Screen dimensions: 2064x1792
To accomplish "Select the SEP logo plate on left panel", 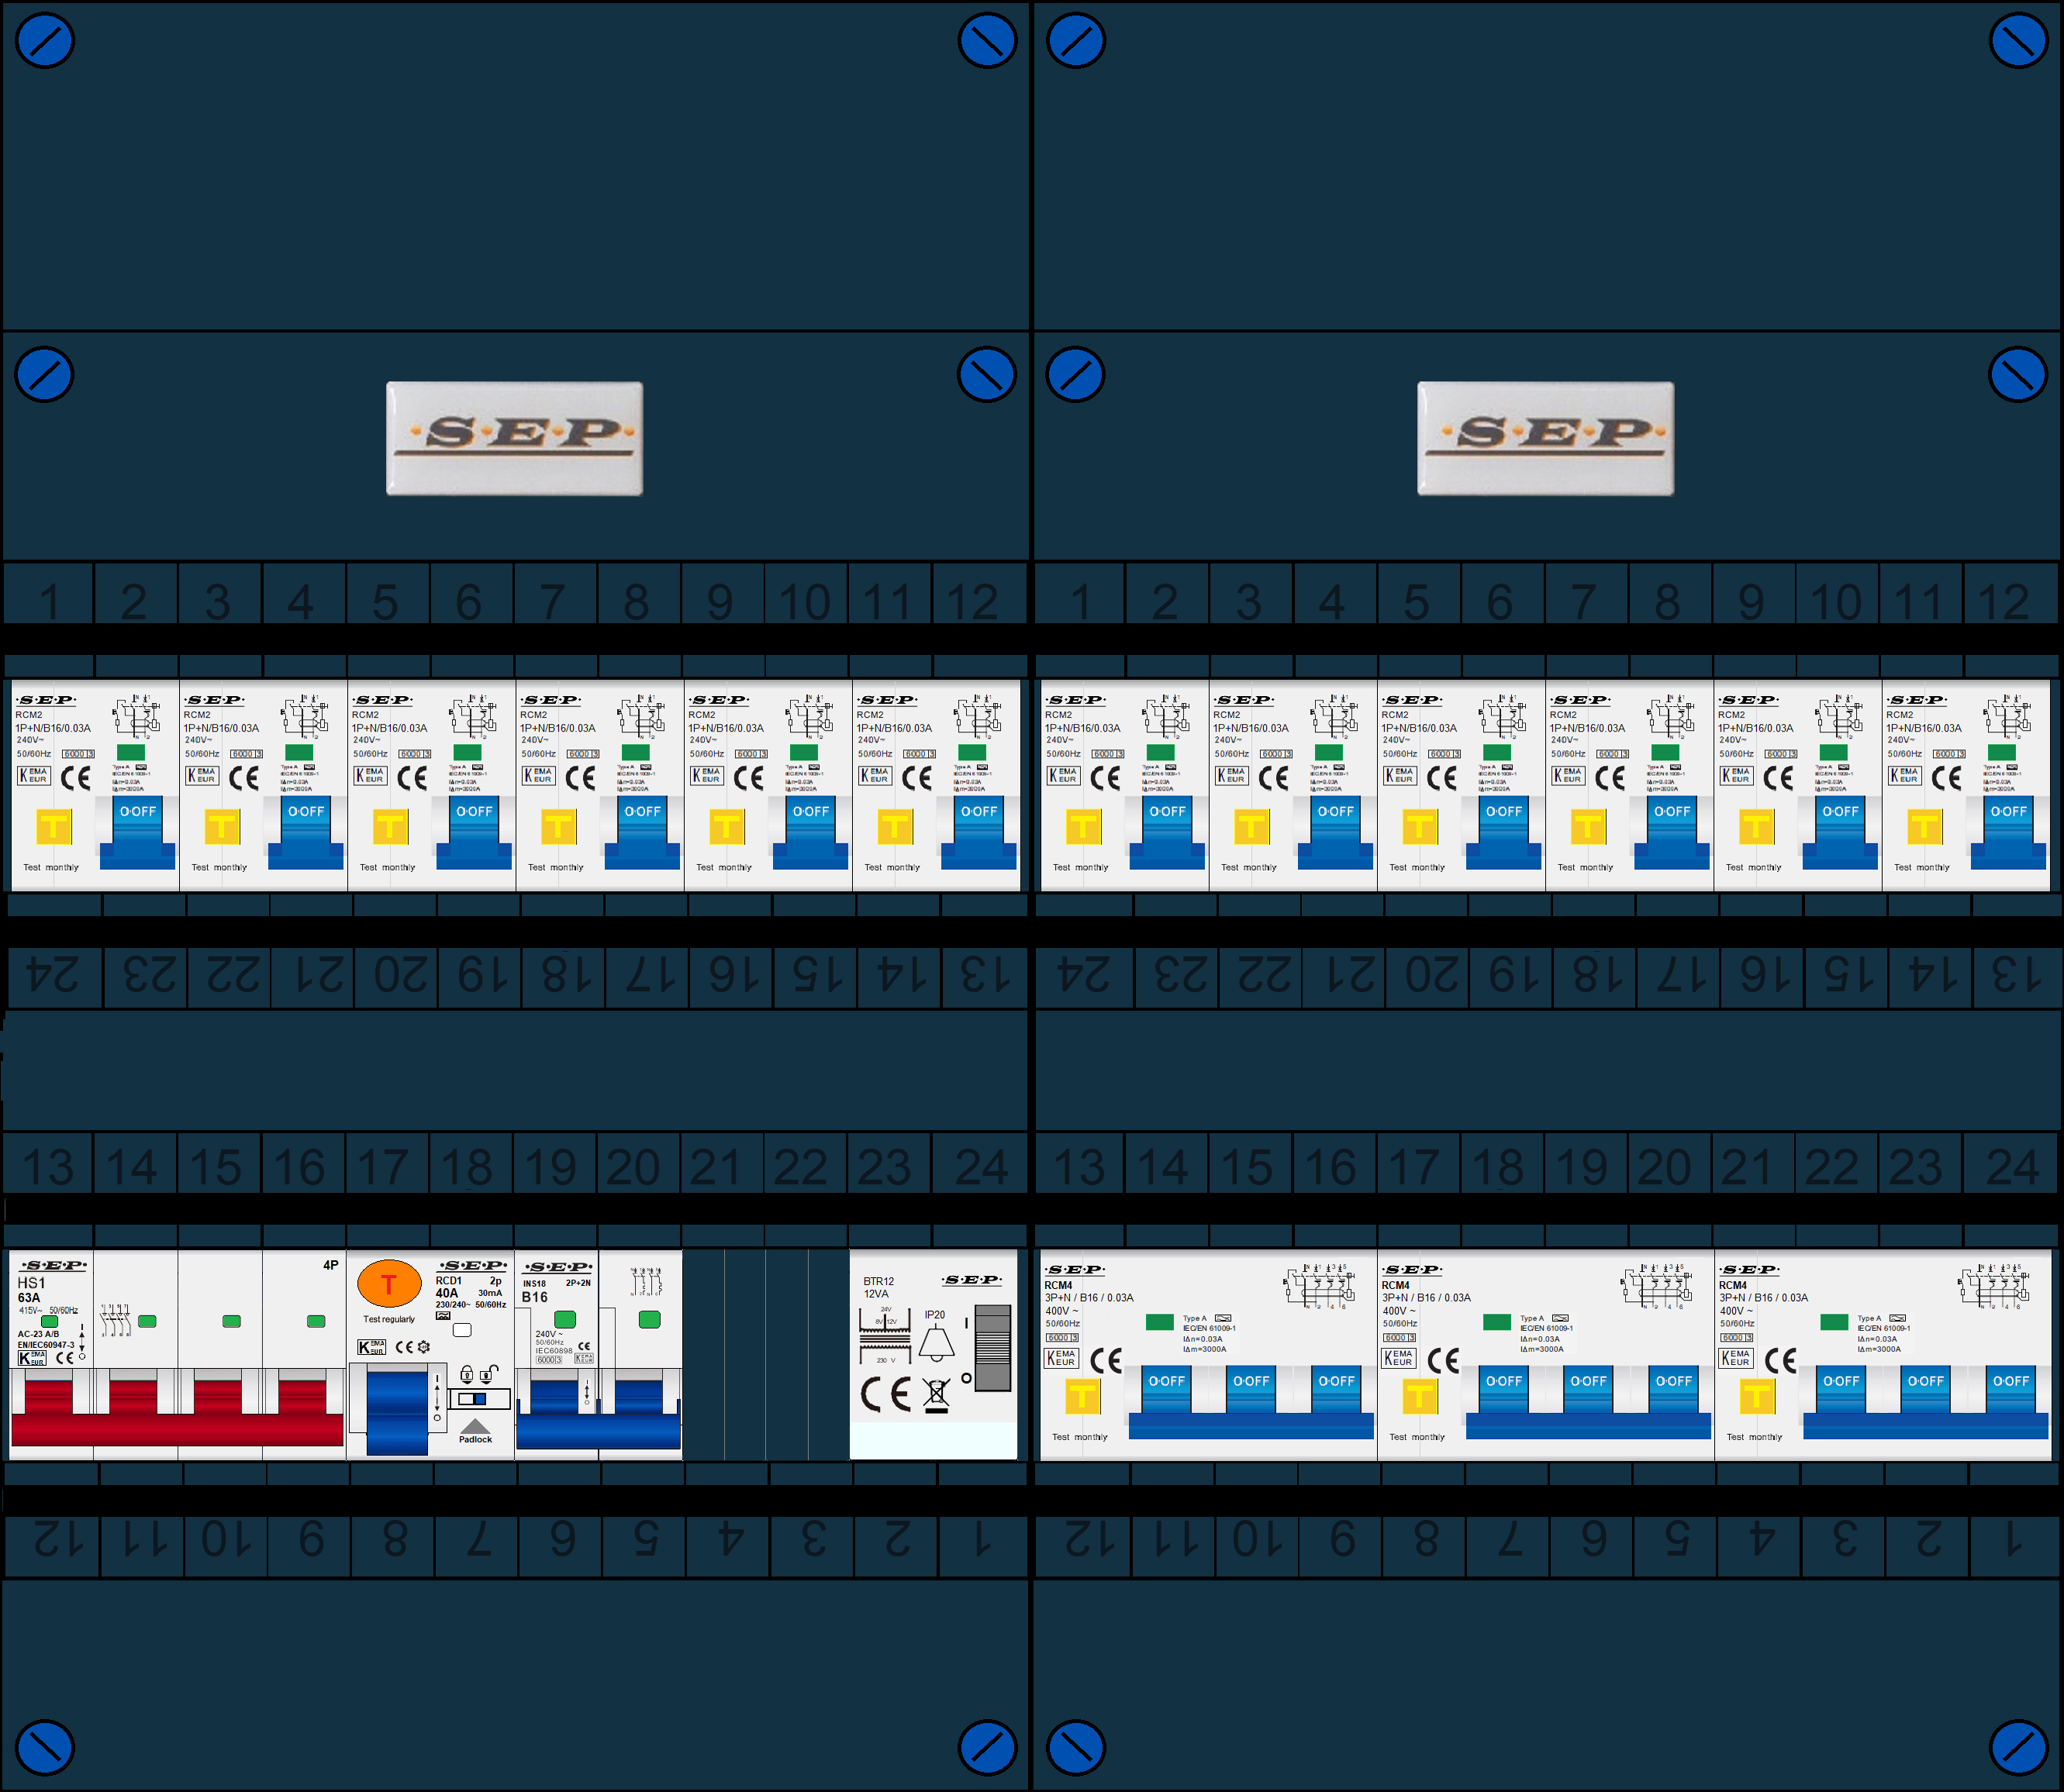I will 514,438.
